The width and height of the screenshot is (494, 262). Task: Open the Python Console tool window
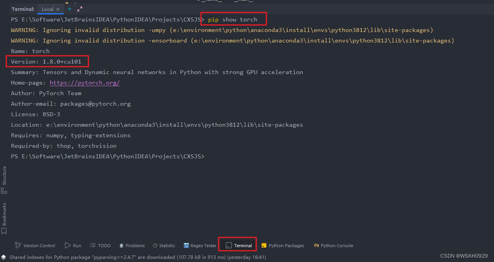click(x=333, y=246)
